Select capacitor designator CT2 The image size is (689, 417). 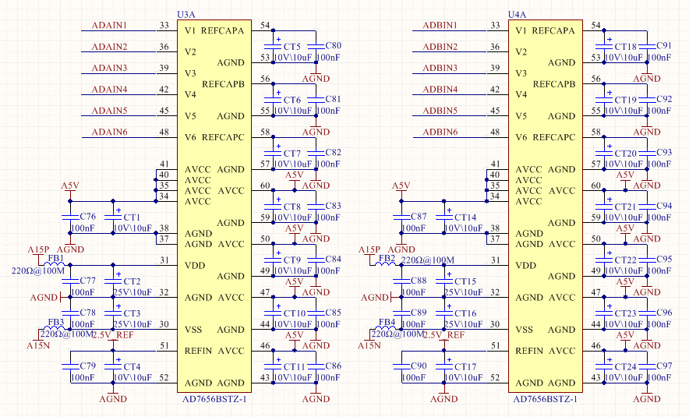(132, 281)
